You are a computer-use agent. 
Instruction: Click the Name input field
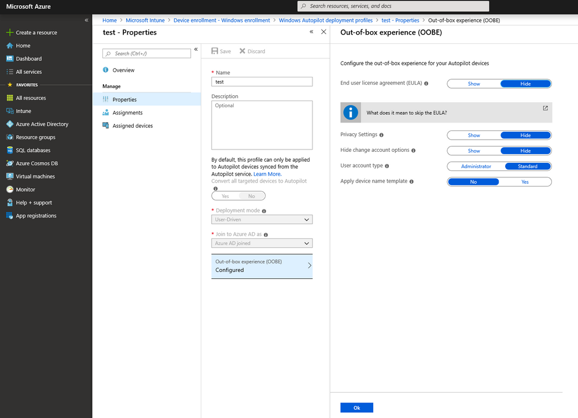(262, 81)
